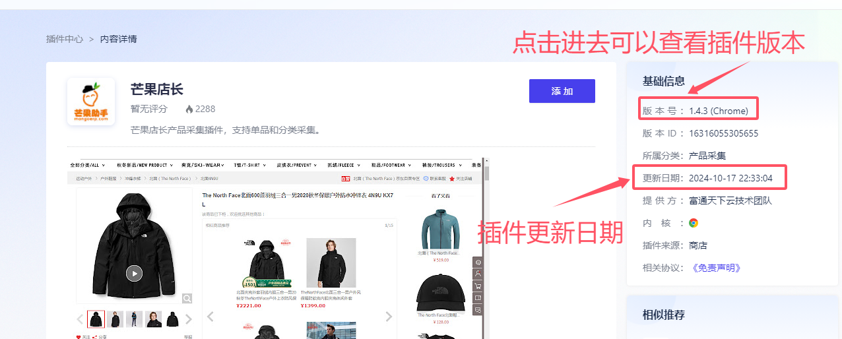
Task: Click the 看了又看 heading in the preview
Action: coord(439,195)
